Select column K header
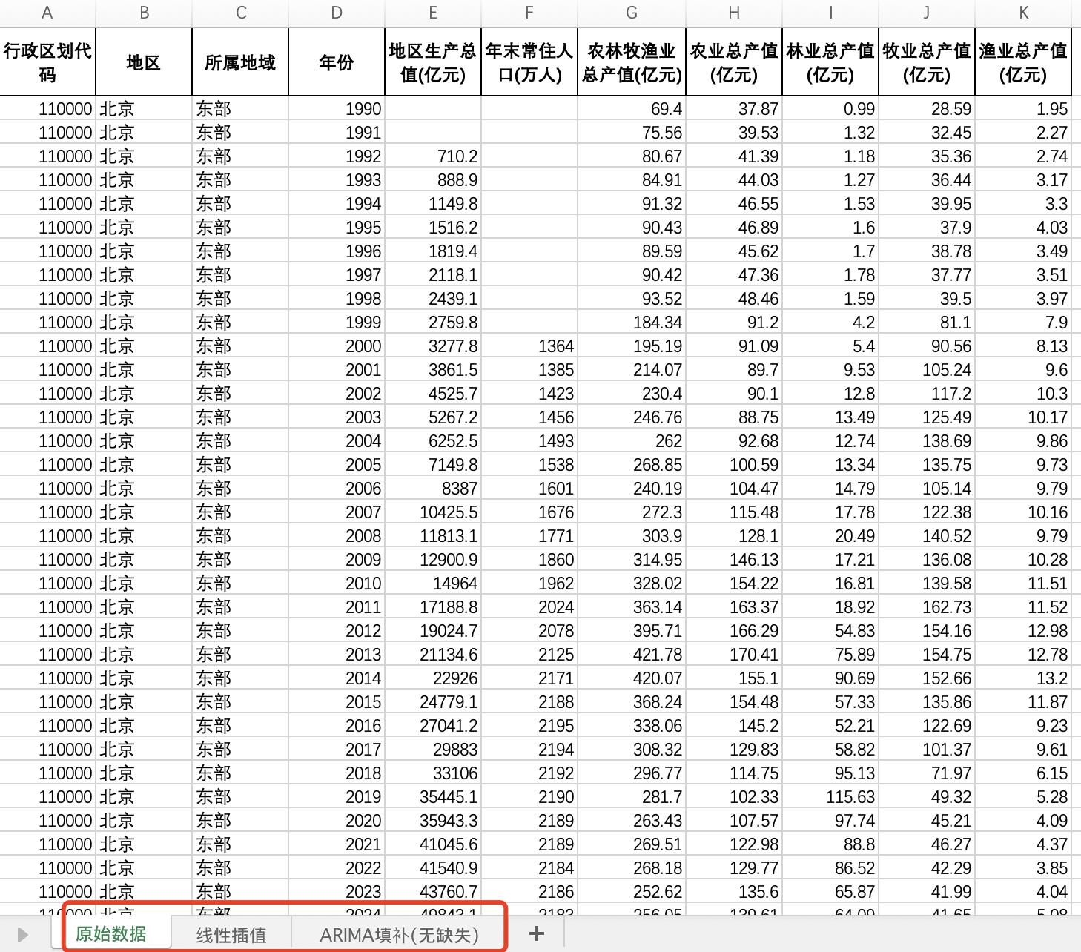 click(x=1023, y=13)
